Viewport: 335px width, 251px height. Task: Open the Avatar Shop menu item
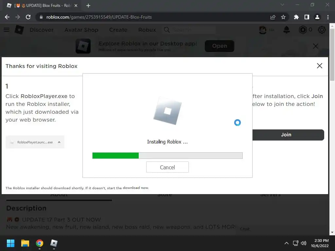point(81,30)
